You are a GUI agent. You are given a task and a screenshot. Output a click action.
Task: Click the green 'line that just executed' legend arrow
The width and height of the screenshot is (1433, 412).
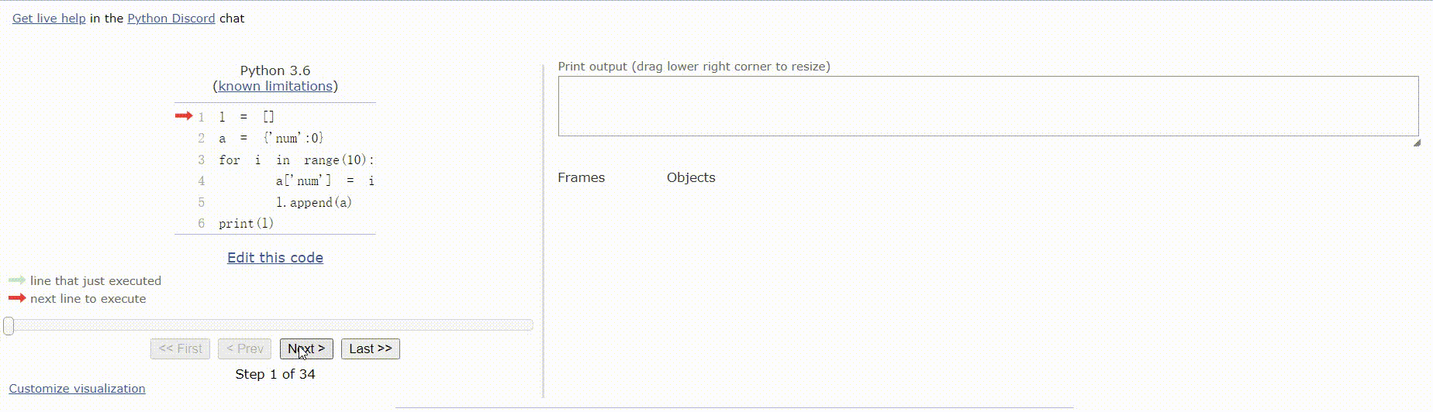(17, 280)
